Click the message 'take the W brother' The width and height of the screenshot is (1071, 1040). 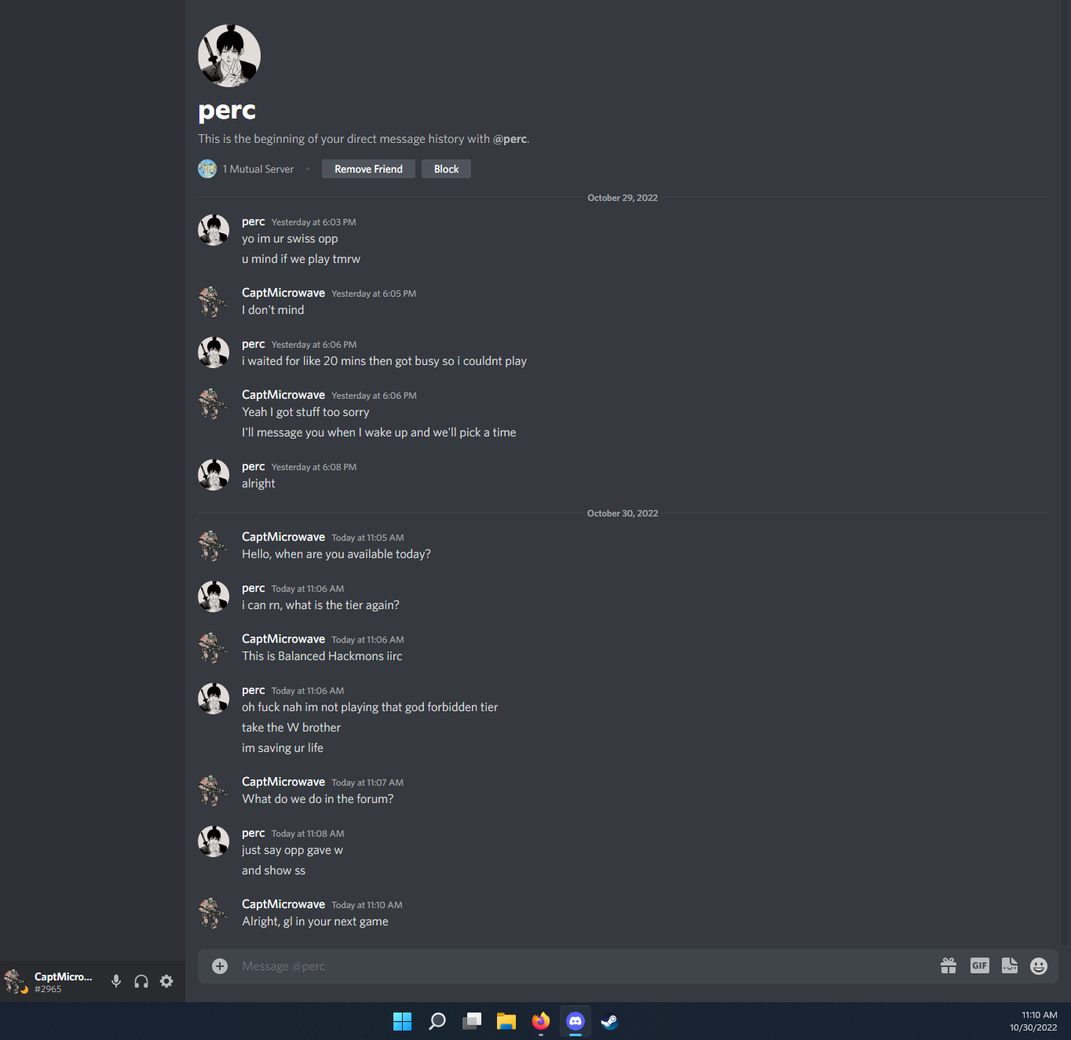[291, 728]
